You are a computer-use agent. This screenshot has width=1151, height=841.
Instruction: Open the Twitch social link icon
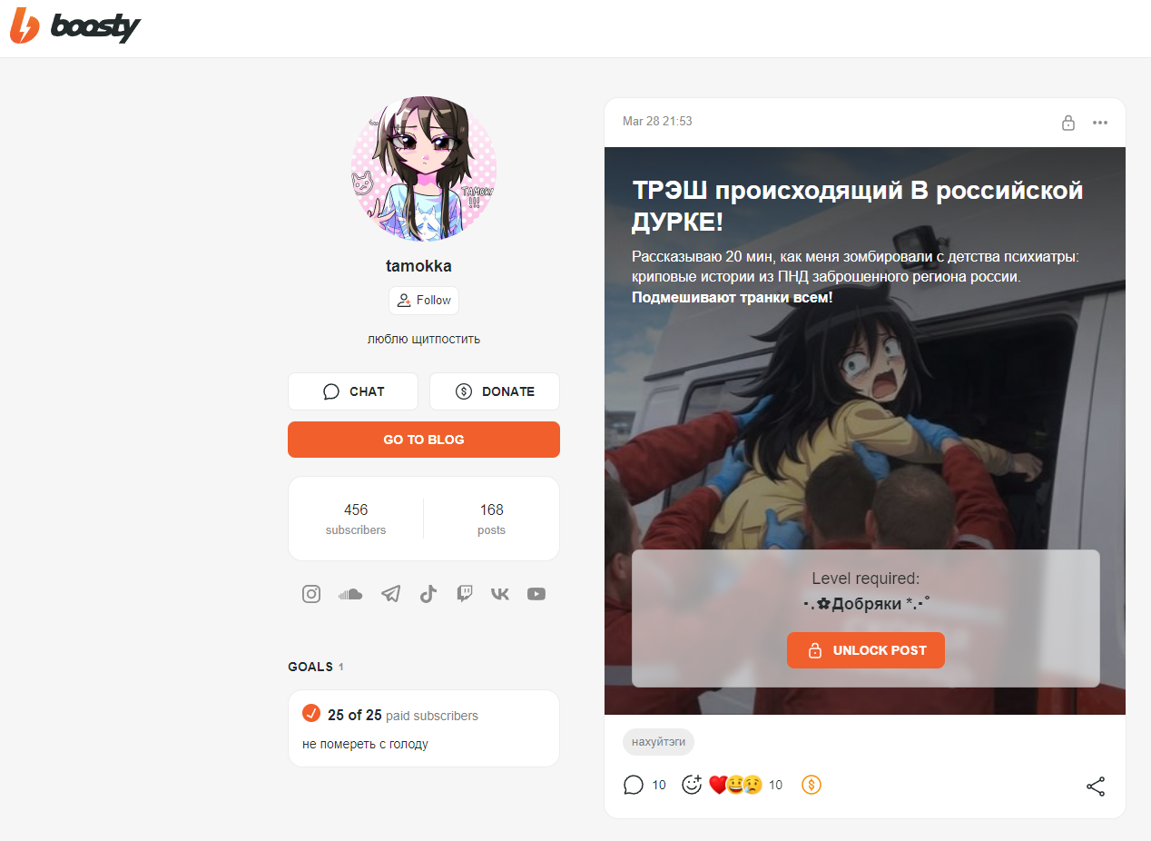click(x=465, y=594)
